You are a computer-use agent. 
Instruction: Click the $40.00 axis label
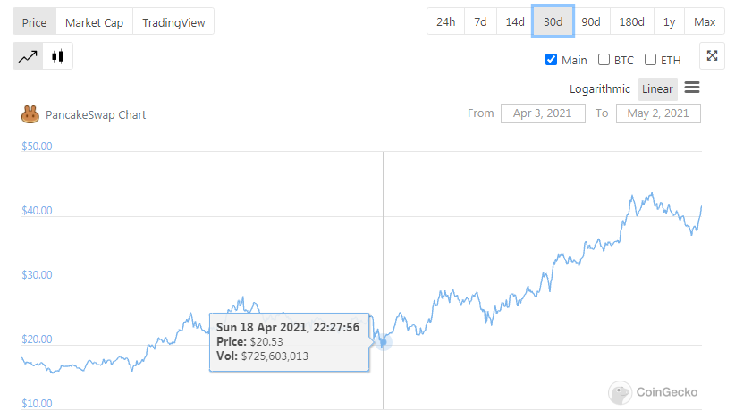coord(37,211)
